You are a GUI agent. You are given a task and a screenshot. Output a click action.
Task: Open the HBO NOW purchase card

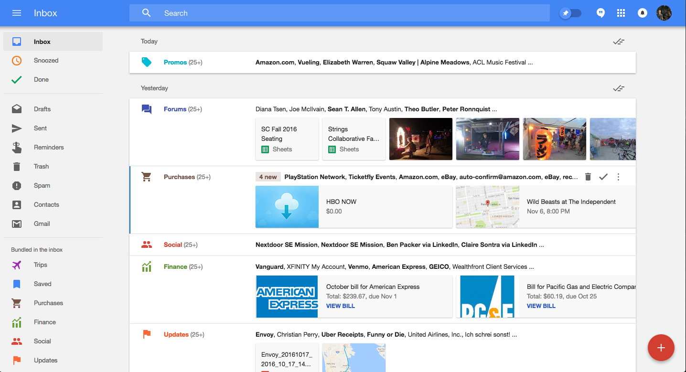[x=354, y=207]
